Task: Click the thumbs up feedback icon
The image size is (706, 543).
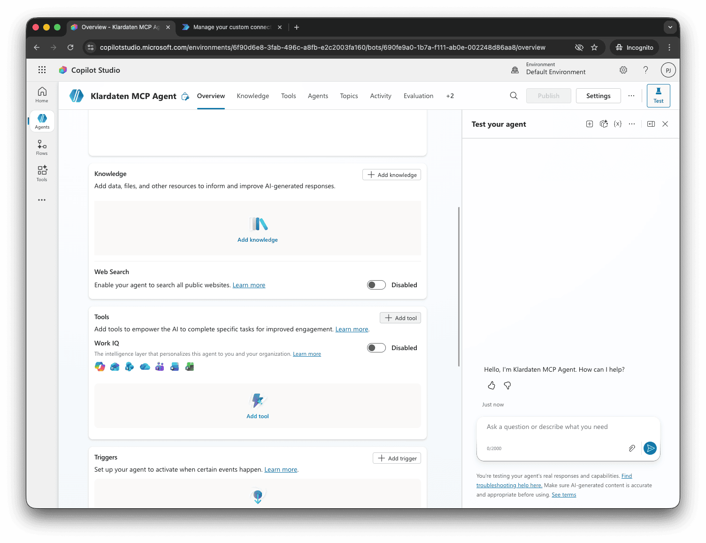Action: pos(491,385)
